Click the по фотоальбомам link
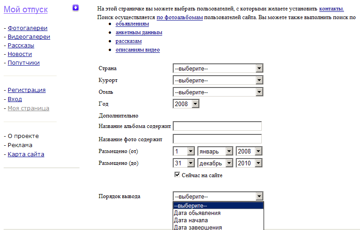This screenshot has width=360, height=230. pos(180,17)
